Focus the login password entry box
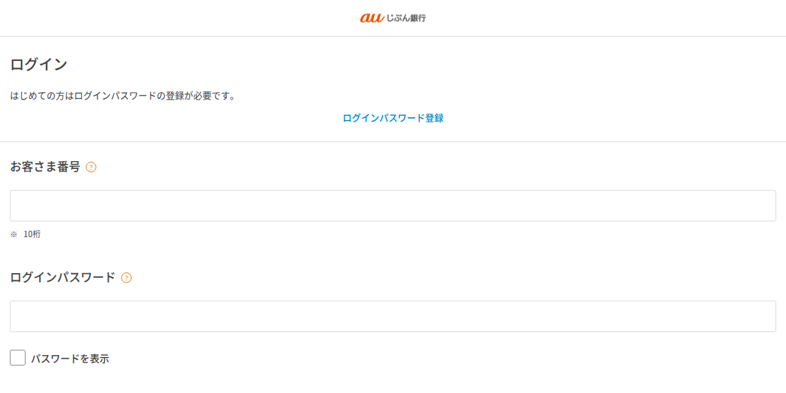The height and width of the screenshot is (393, 786). tap(392, 316)
